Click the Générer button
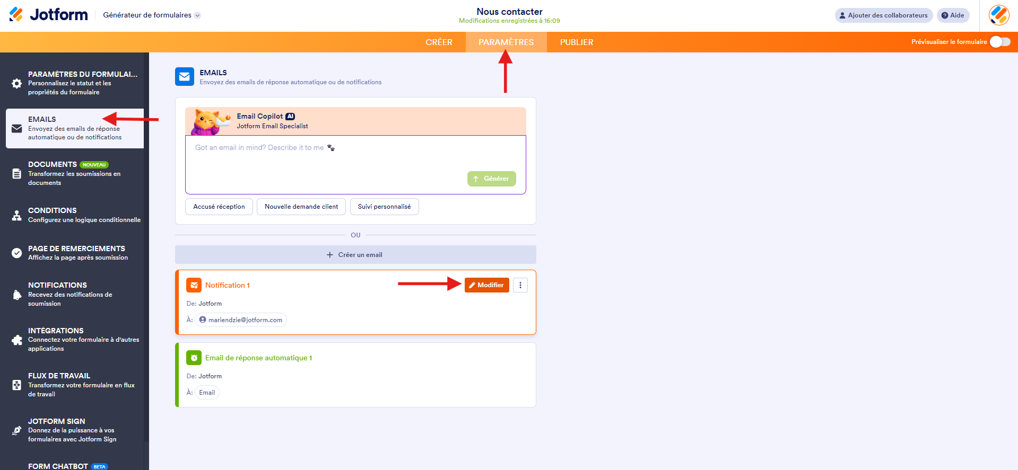Screen dimensions: 1018x470 point(492,179)
